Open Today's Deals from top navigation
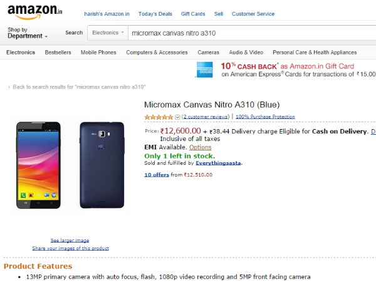This screenshot has width=376, height=282. tap(156, 14)
